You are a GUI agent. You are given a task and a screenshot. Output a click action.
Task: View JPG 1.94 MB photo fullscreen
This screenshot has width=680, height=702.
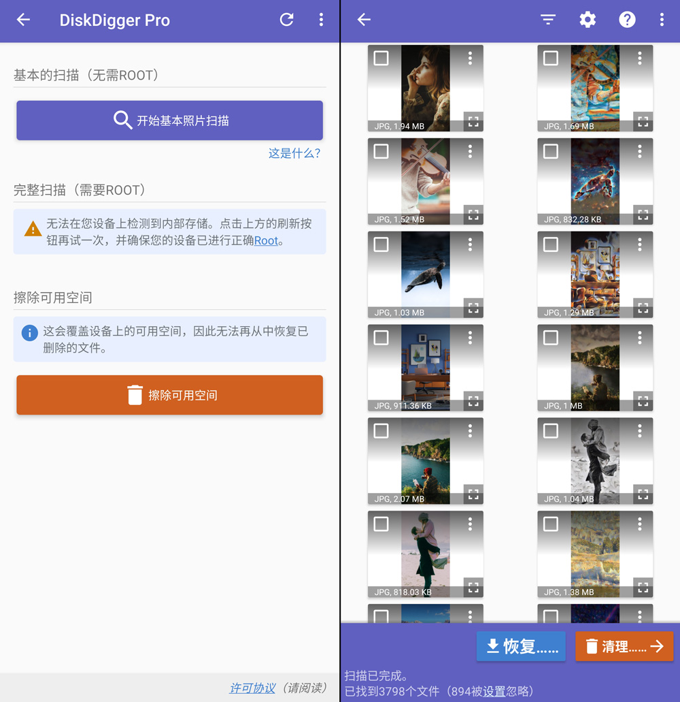point(473,121)
